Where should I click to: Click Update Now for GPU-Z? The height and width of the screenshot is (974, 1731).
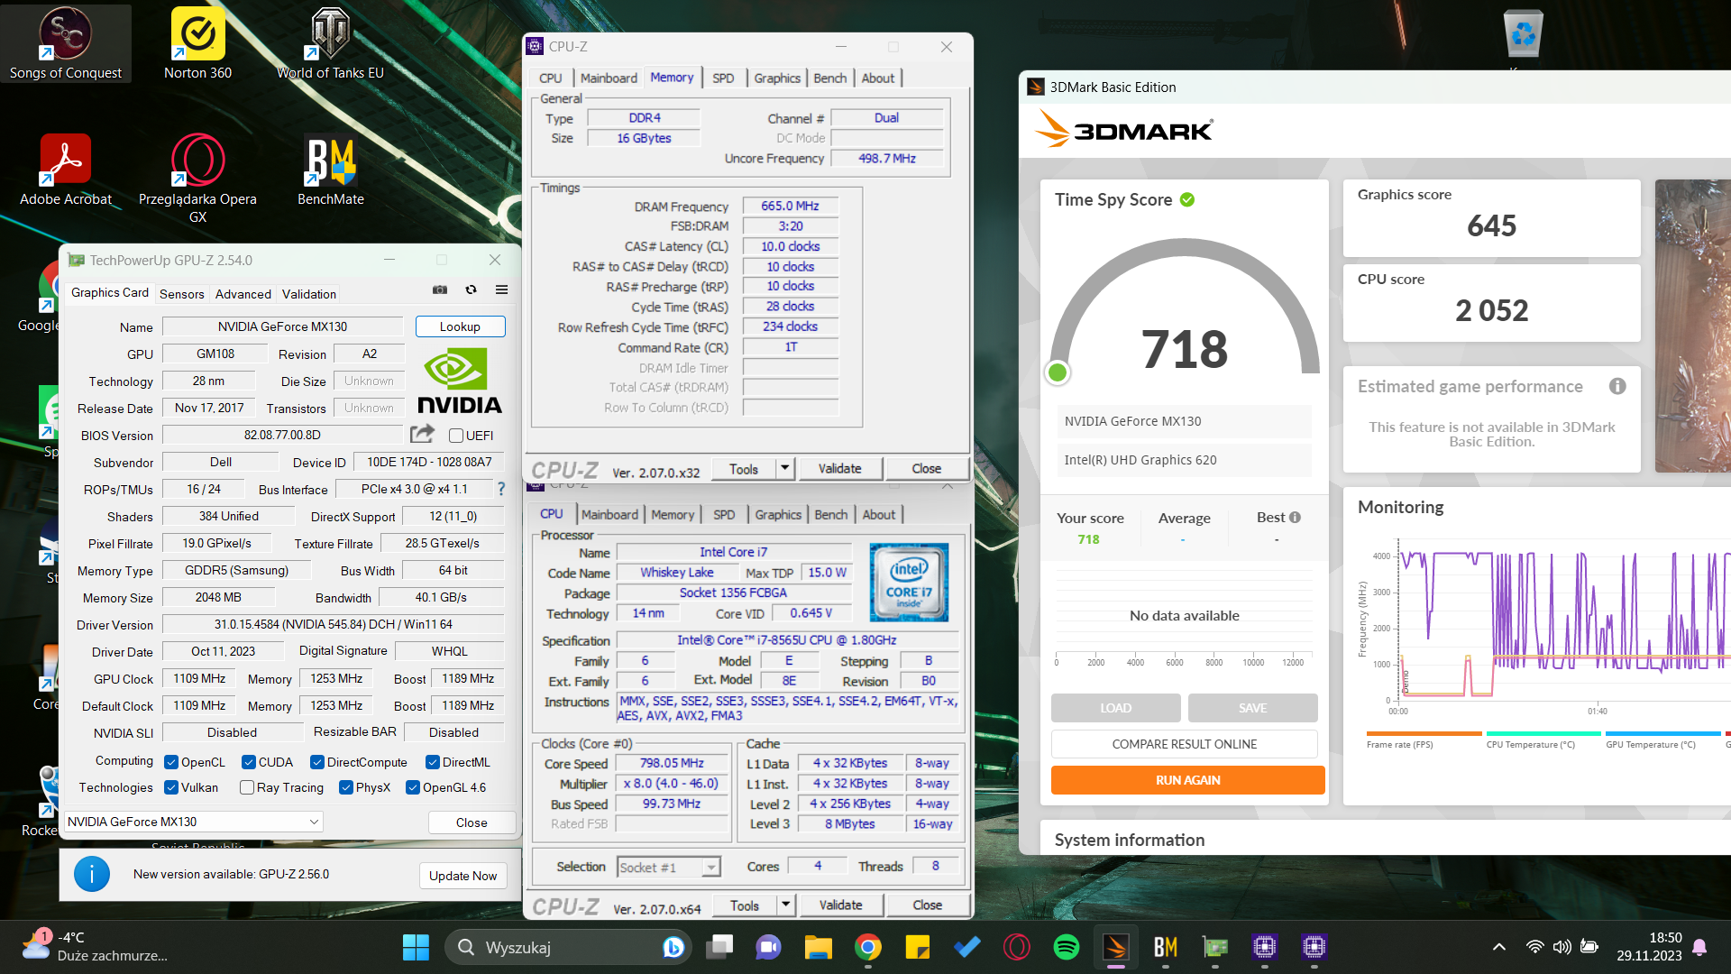click(463, 876)
